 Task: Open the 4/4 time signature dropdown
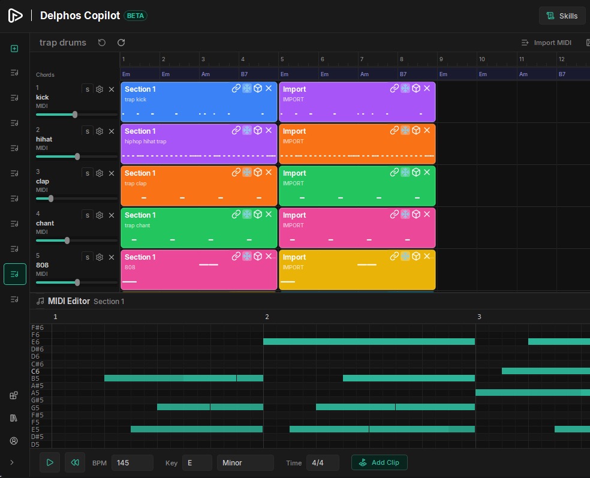click(323, 462)
